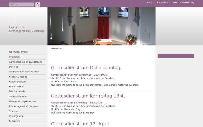This screenshot has width=203, height=127.
Task: Click Gottesdienst zum Ostersonntag - 20.4.2025 text
Action: (79, 75)
